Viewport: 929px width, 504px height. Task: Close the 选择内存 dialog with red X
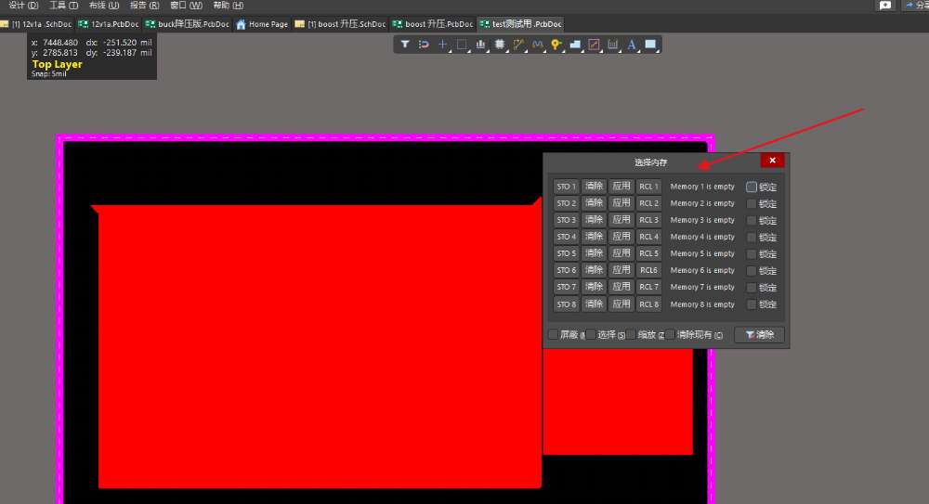pos(772,161)
